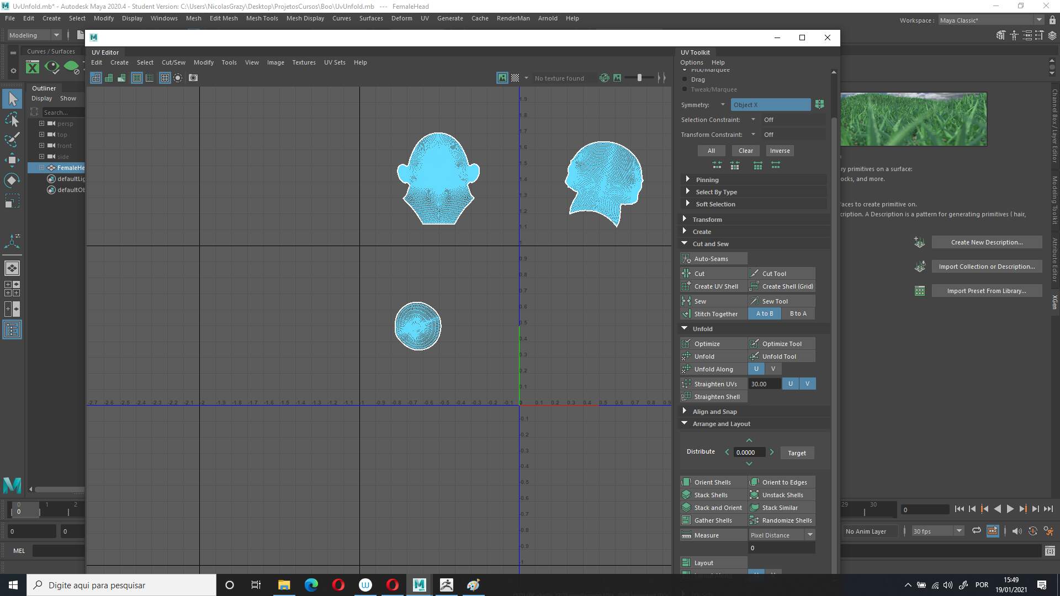Click the Optimize Tool icon

tap(754, 343)
